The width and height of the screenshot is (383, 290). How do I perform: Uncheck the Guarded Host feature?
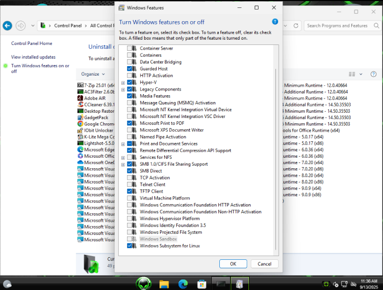[129, 69]
